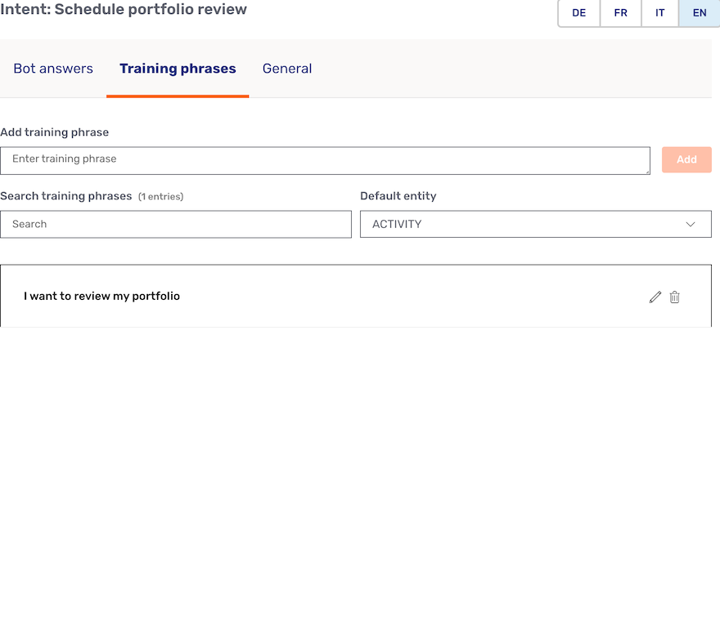Switch language to IT
Screen dimensions: 720x639
[x=659, y=13]
